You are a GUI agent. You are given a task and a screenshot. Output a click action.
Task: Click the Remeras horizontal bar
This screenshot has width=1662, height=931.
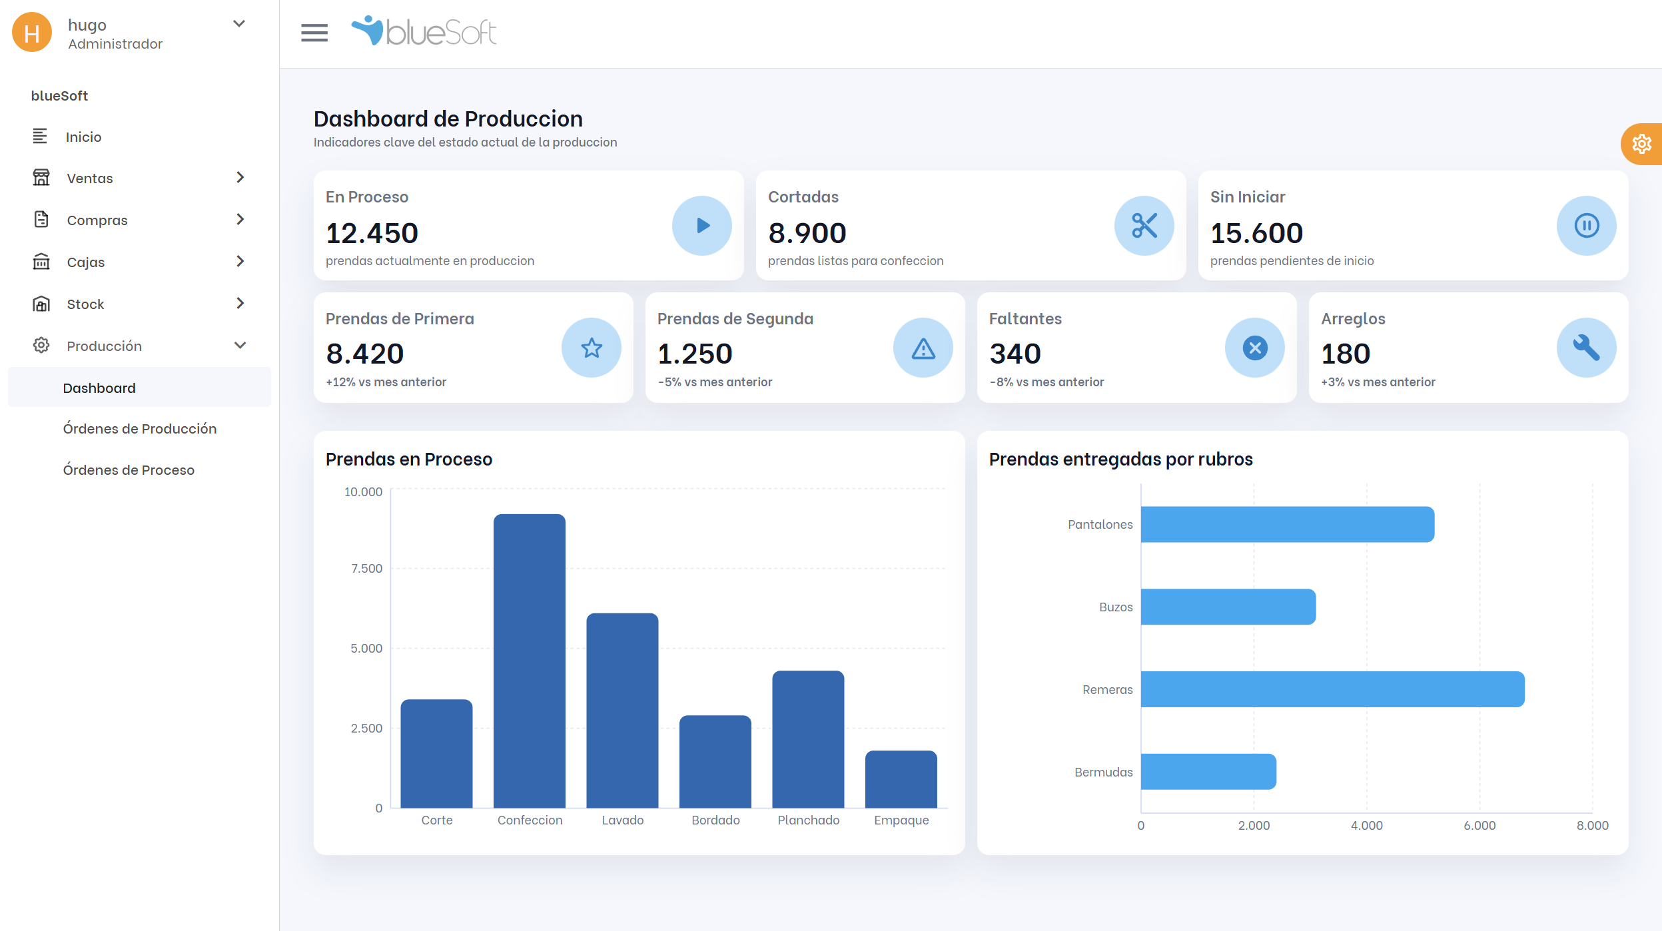[1332, 689]
